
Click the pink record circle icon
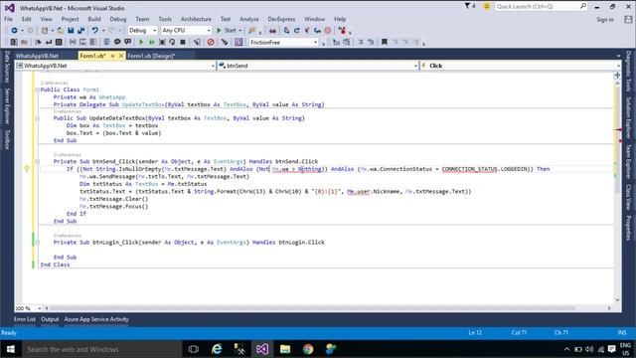328,31
